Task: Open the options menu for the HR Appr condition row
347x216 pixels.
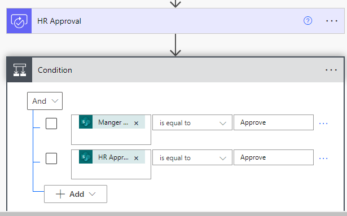Action: 323,158
